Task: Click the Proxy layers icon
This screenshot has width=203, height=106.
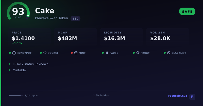Action: click(x=138, y=53)
